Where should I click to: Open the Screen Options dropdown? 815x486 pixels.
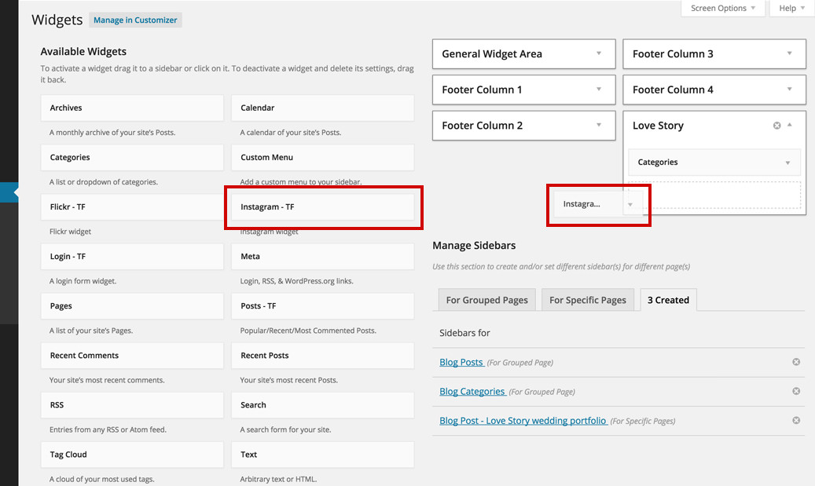pyautogui.click(x=722, y=9)
